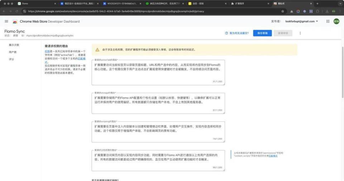Open a new browser tab

tap(317, 4)
